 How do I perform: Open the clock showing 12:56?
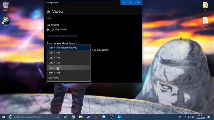pyautogui.click(x=200, y=117)
